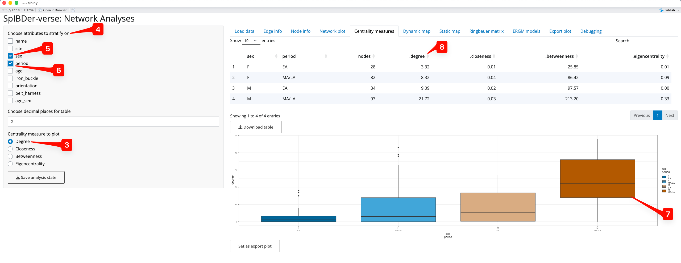
Task: Switch to the Network plot tab
Action: click(332, 31)
